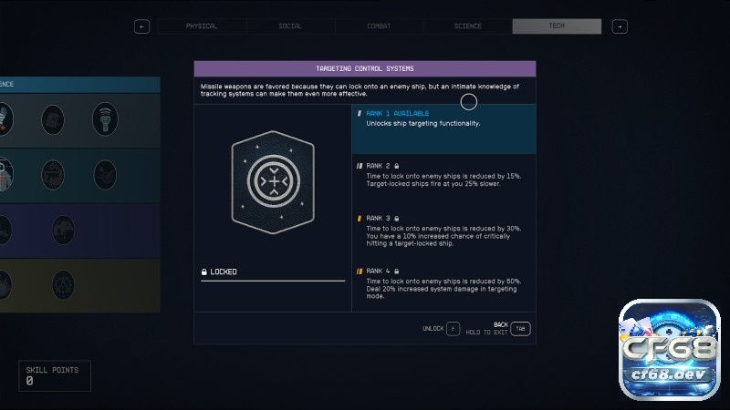Image resolution: width=730 pixels, height=410 pixels.
Task: Click the lock icon beside Rank 2
Action: [x=397, y=166]
